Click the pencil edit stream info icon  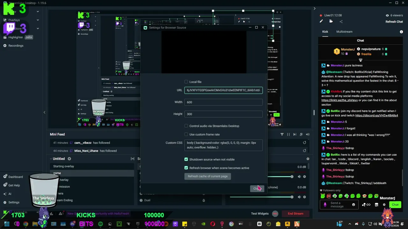[x=321, y=21]
